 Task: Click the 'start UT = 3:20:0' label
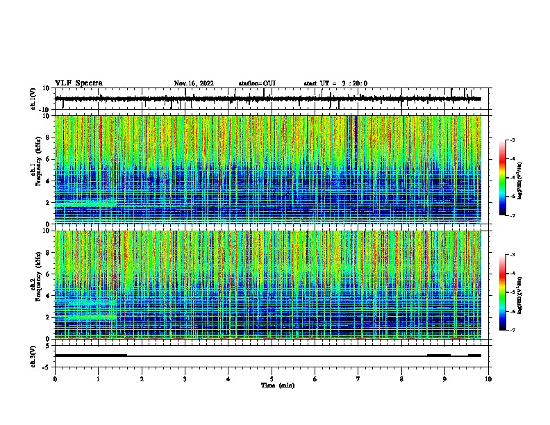pyautogui.click(x=335, y=83)
